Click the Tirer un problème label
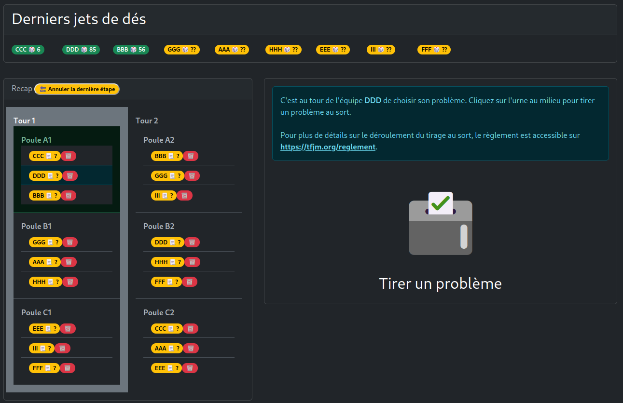Viewport: 623px width, 403px height. coord(440,283)
